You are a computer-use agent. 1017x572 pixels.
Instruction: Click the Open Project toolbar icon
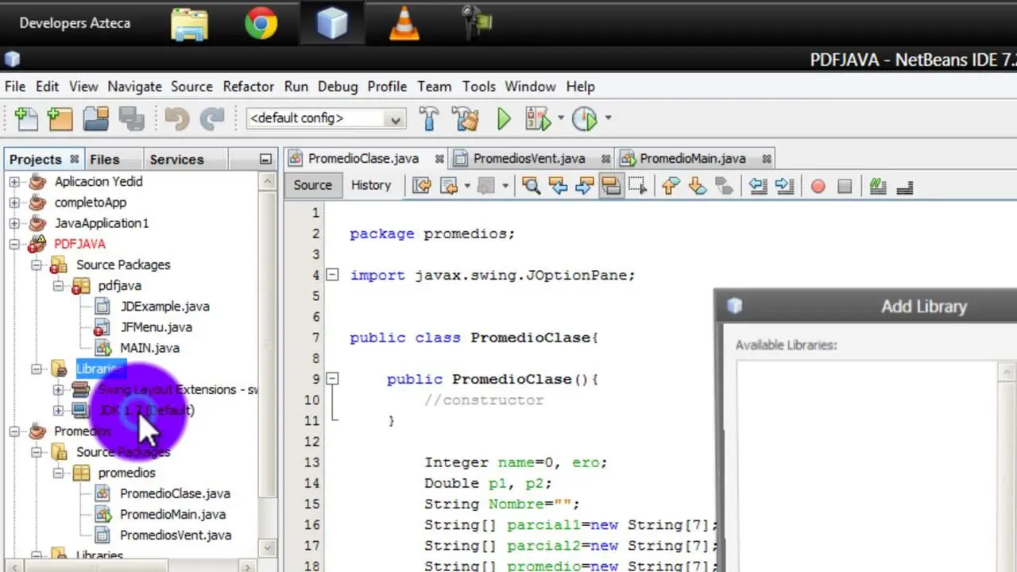pyautogui.click(x=96, y=119)
